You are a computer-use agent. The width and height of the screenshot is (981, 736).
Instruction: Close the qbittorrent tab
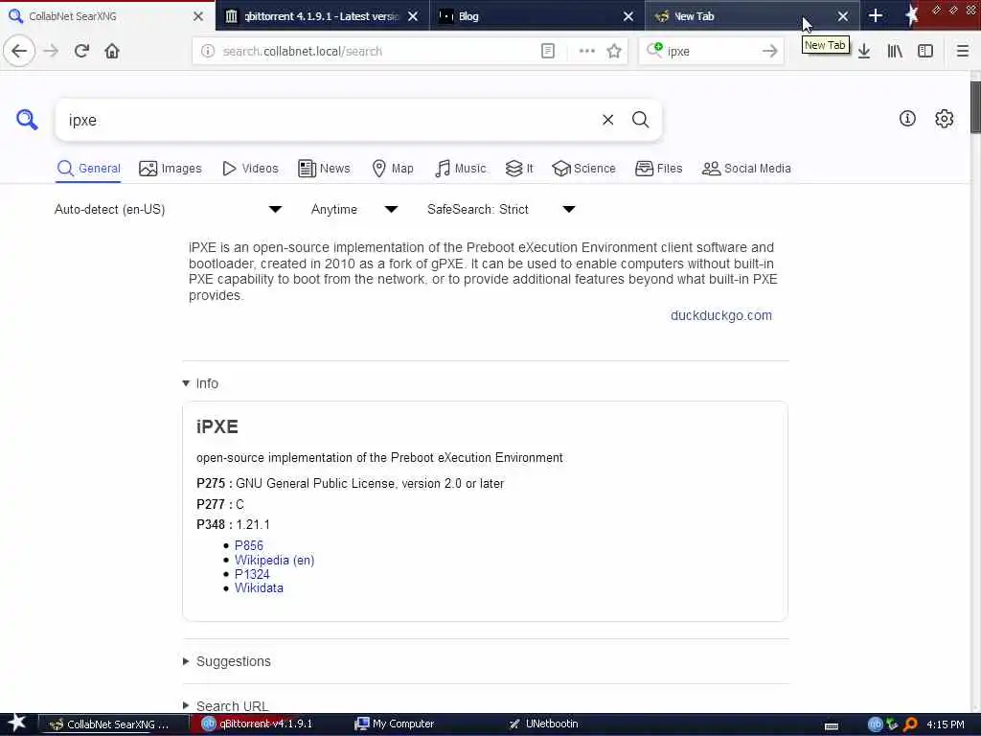413,16
